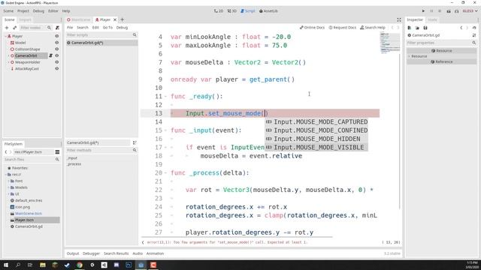Toggle visibility of CollisionShape node
This screenshot has width=481, height=270.
57,49
